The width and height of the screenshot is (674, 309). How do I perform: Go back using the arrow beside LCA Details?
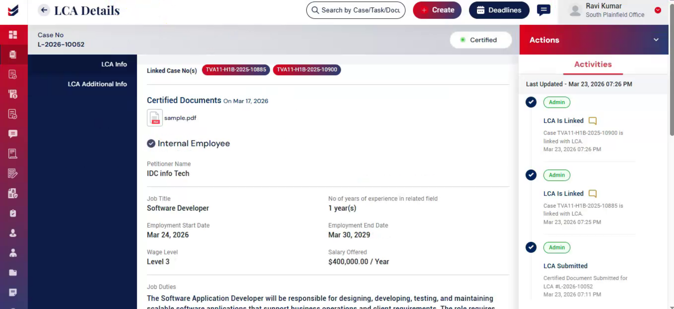(44, 10)
